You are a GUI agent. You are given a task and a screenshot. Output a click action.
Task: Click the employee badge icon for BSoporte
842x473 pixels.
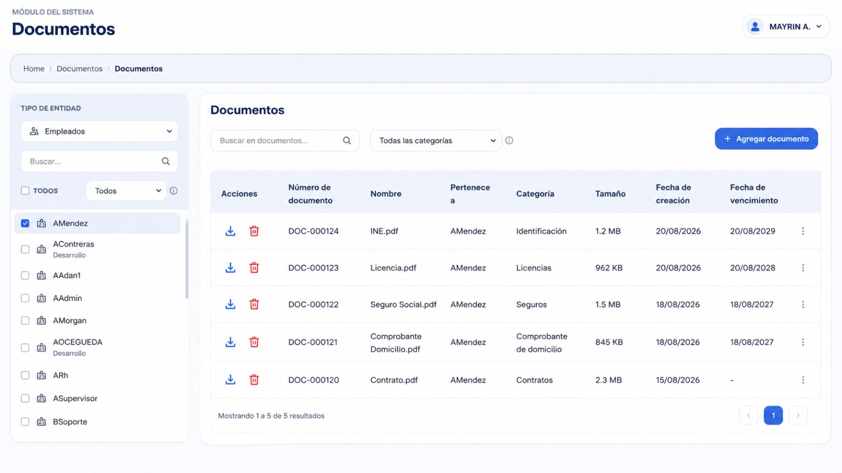pyautogui.click(x=42, y=421)
